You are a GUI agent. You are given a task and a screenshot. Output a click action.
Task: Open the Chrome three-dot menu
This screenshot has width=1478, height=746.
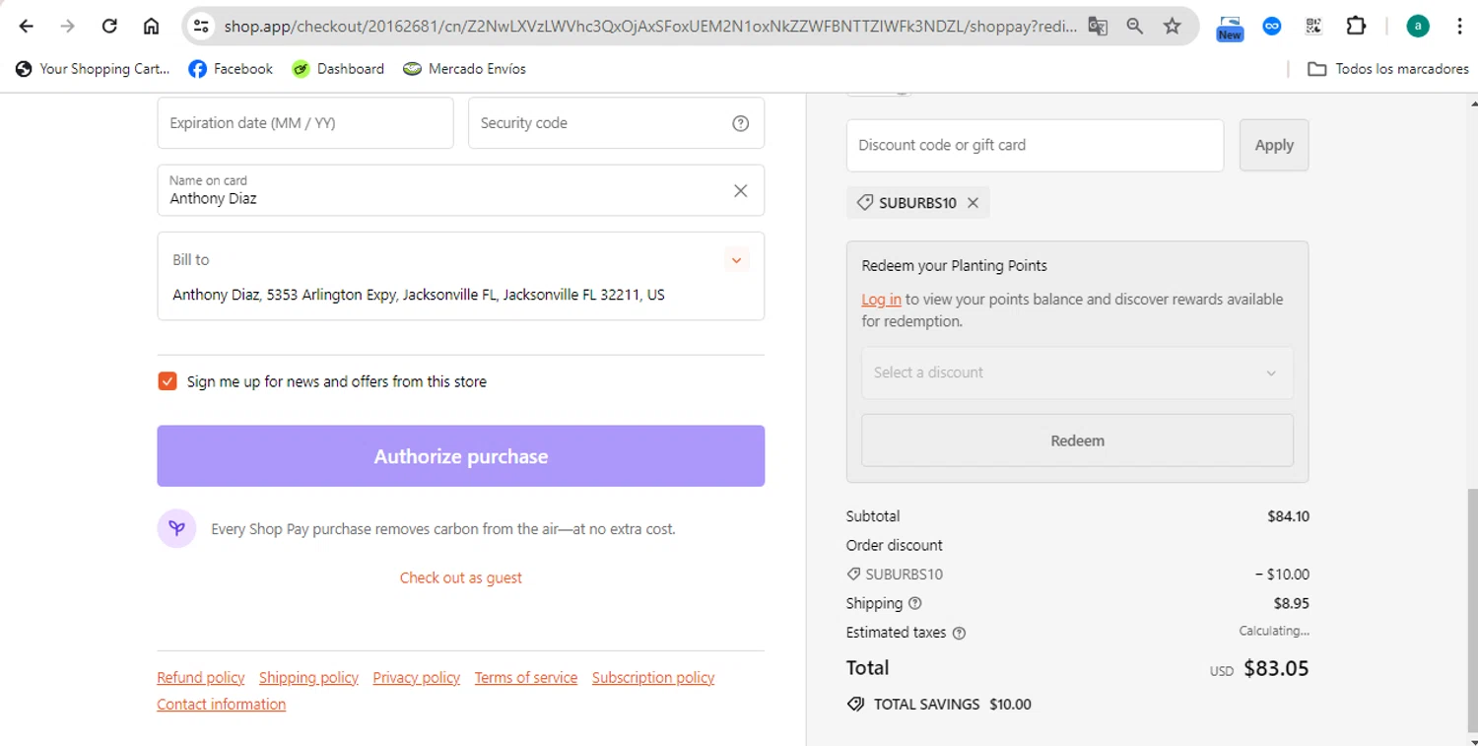[1459, 27]
